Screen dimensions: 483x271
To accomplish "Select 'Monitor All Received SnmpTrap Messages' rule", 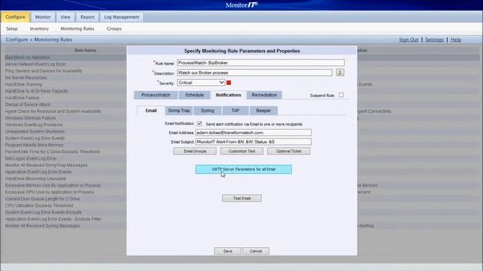I will click(x=46, y=166).
